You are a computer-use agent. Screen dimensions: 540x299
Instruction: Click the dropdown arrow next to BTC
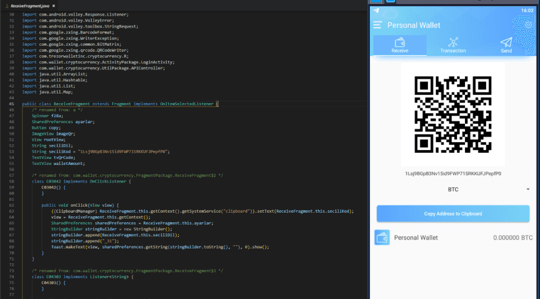click(528, 189)
